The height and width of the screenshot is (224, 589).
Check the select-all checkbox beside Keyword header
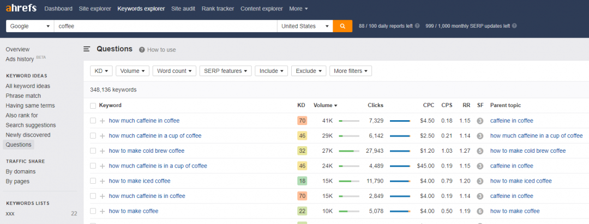tap(93, 105)
